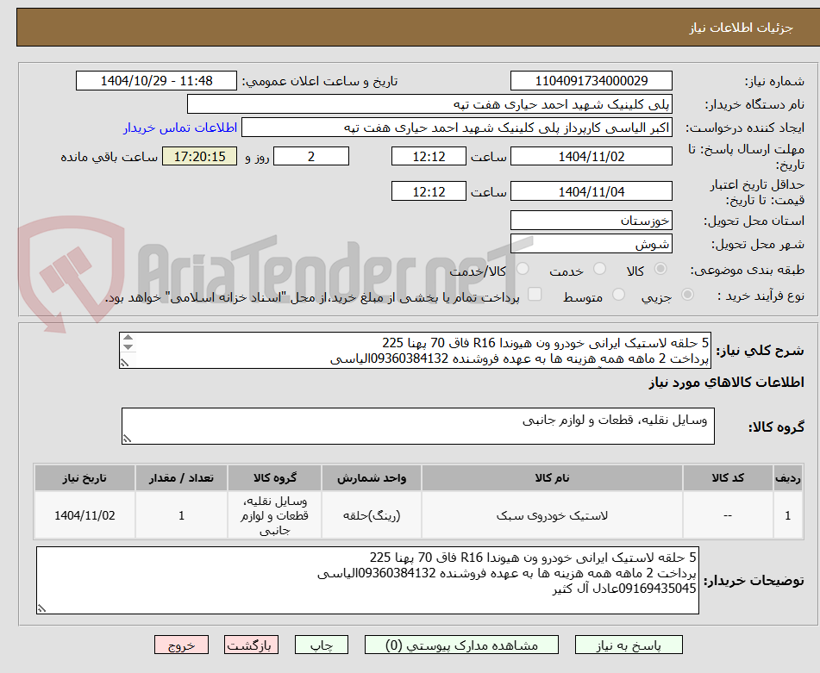Click the نام دستگاه خریدار field
This screenshot has width=820, height=673.
tap(429, 104)
